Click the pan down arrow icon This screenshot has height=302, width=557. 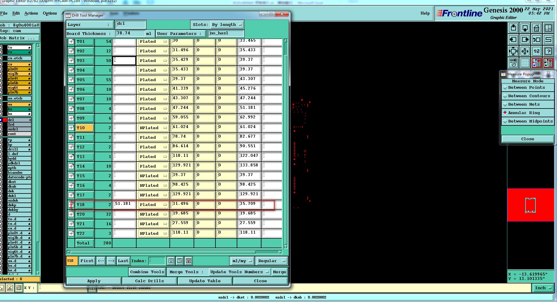point(525,28)
